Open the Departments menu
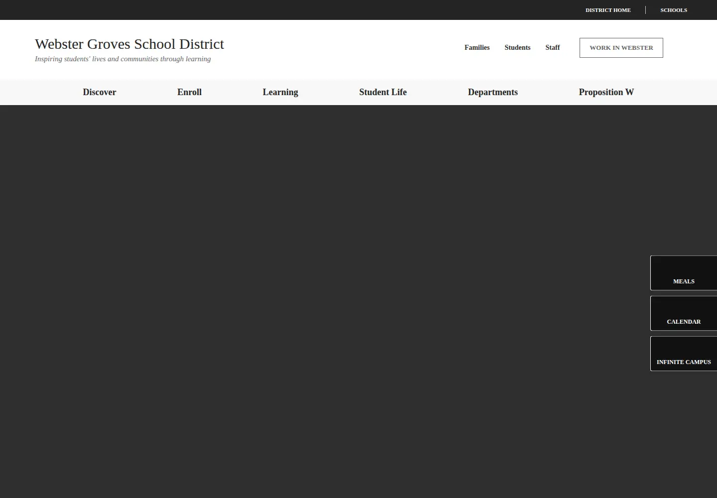Image resolution: width=717 pixels, height=498 pixels. pyautogui.click(x=493, y=92)
